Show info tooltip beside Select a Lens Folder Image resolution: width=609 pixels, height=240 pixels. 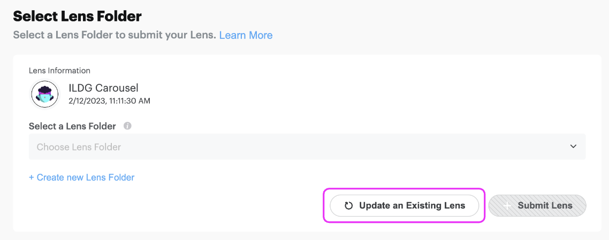tap(127, 126)
